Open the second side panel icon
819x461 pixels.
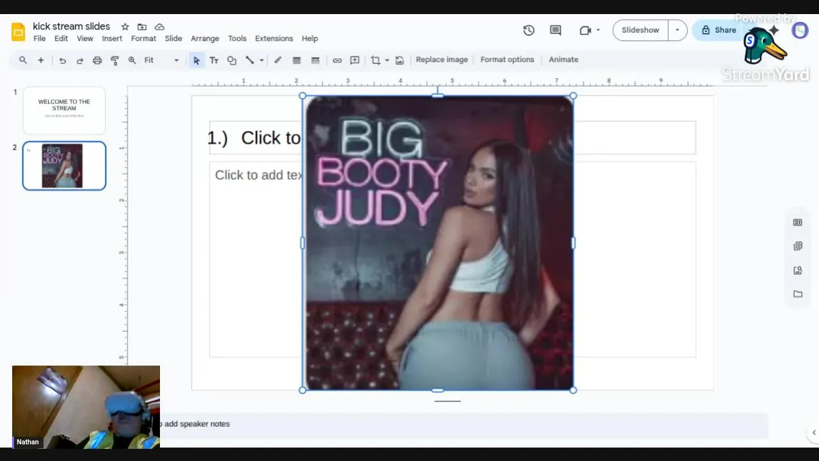797,246
